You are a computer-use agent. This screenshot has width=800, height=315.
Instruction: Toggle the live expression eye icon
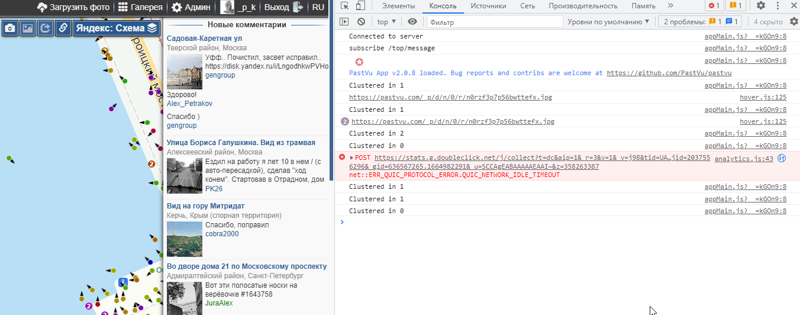(412, 21)
